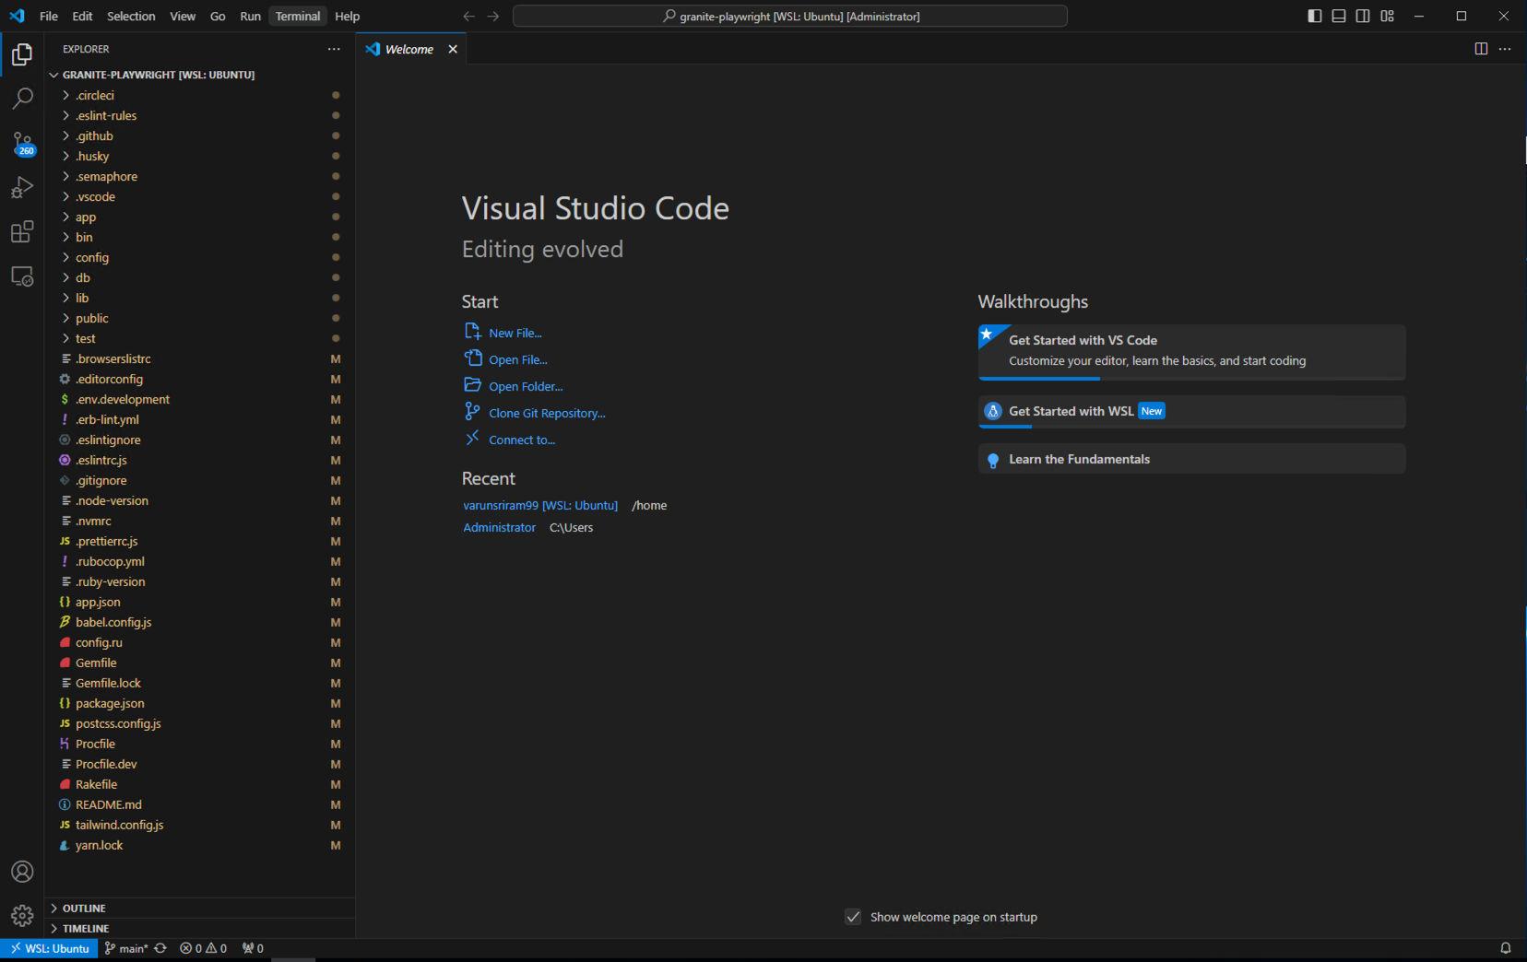Open errors and warnings count in status bar
Image resolution: width=1527 pixels, height=962 pixels.
pyautogui.click(x=203, y=948)
